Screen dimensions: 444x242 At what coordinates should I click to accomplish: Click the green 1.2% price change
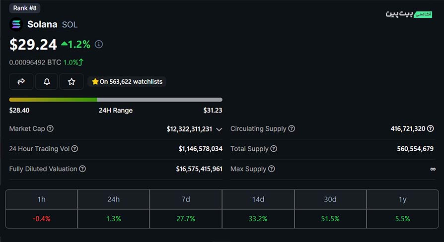pos(76,45)
